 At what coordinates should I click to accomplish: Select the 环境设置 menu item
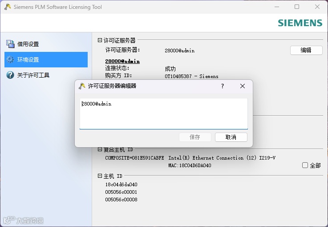coord(46,59)
